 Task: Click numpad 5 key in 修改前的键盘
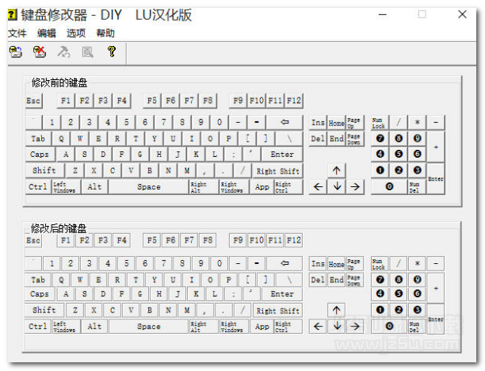click(x=399, y=154)
